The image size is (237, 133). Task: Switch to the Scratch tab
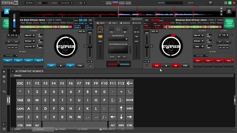[125, 23]
